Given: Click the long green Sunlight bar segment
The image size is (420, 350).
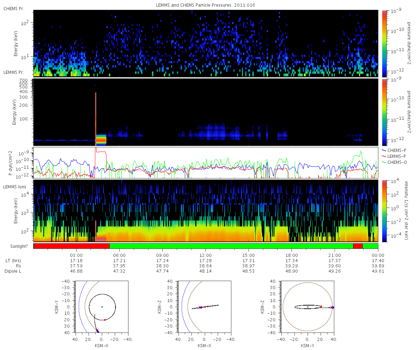Looking at the screenshot, I should [x=231, y=246].
